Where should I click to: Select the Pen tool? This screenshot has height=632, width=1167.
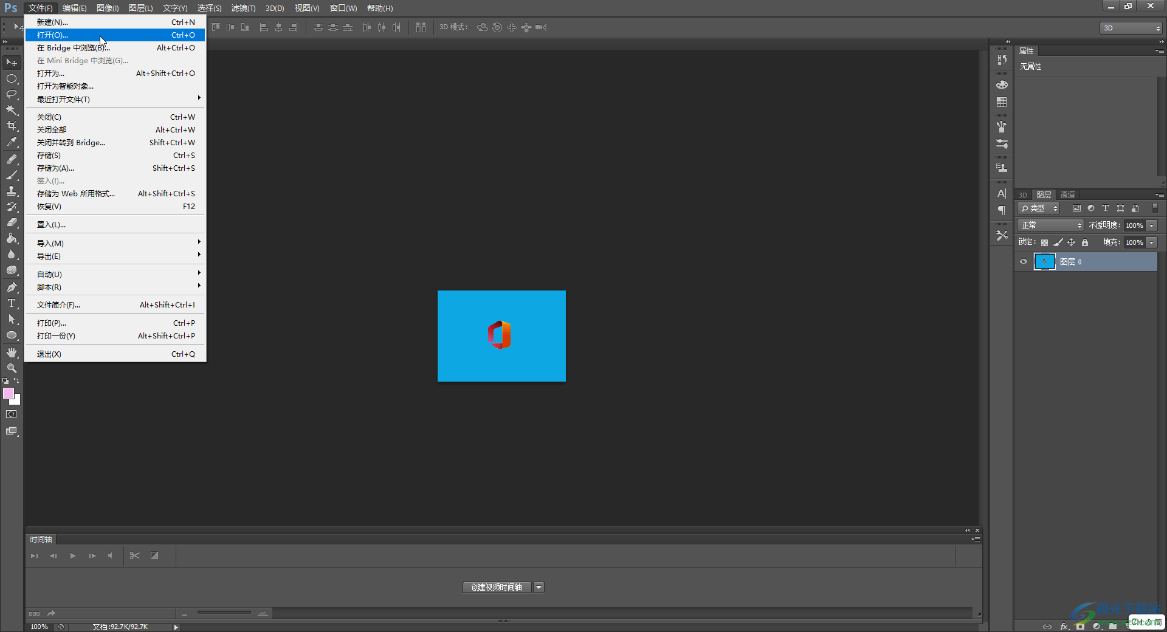tap(12, 287)
